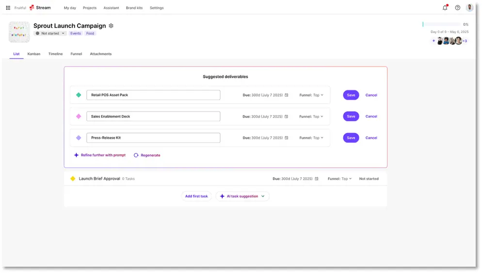Switch to the Funnel tab

click(x=76, y=54)
